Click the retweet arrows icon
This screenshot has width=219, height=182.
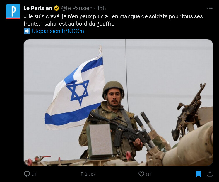84,174
